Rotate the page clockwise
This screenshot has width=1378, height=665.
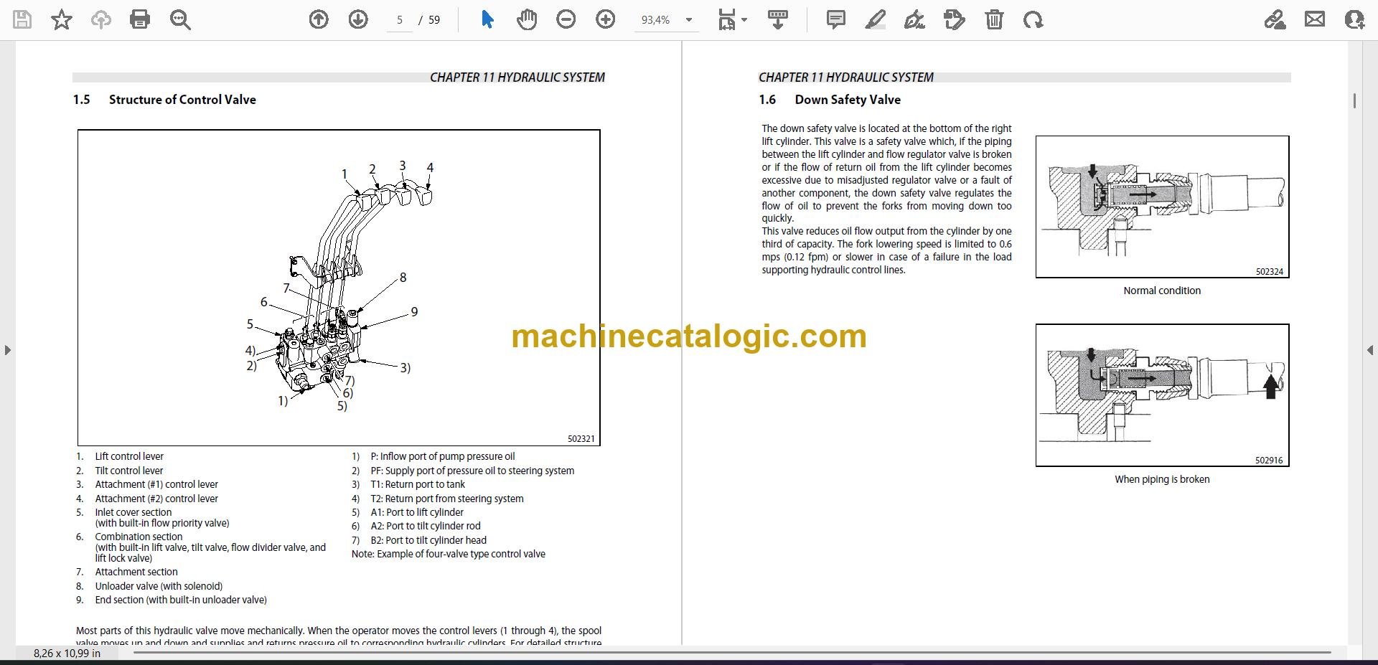(x=1033, y=19)
